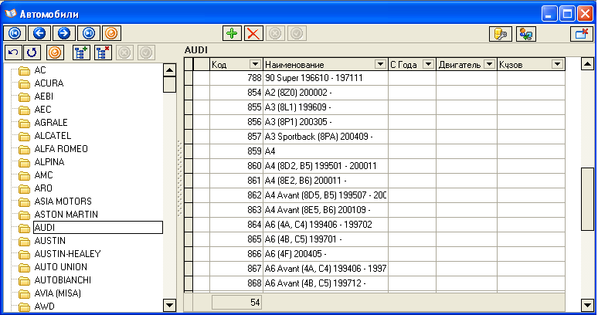Click code cell 859
Screen dimensions: 598x315
(x=236, y=151)
